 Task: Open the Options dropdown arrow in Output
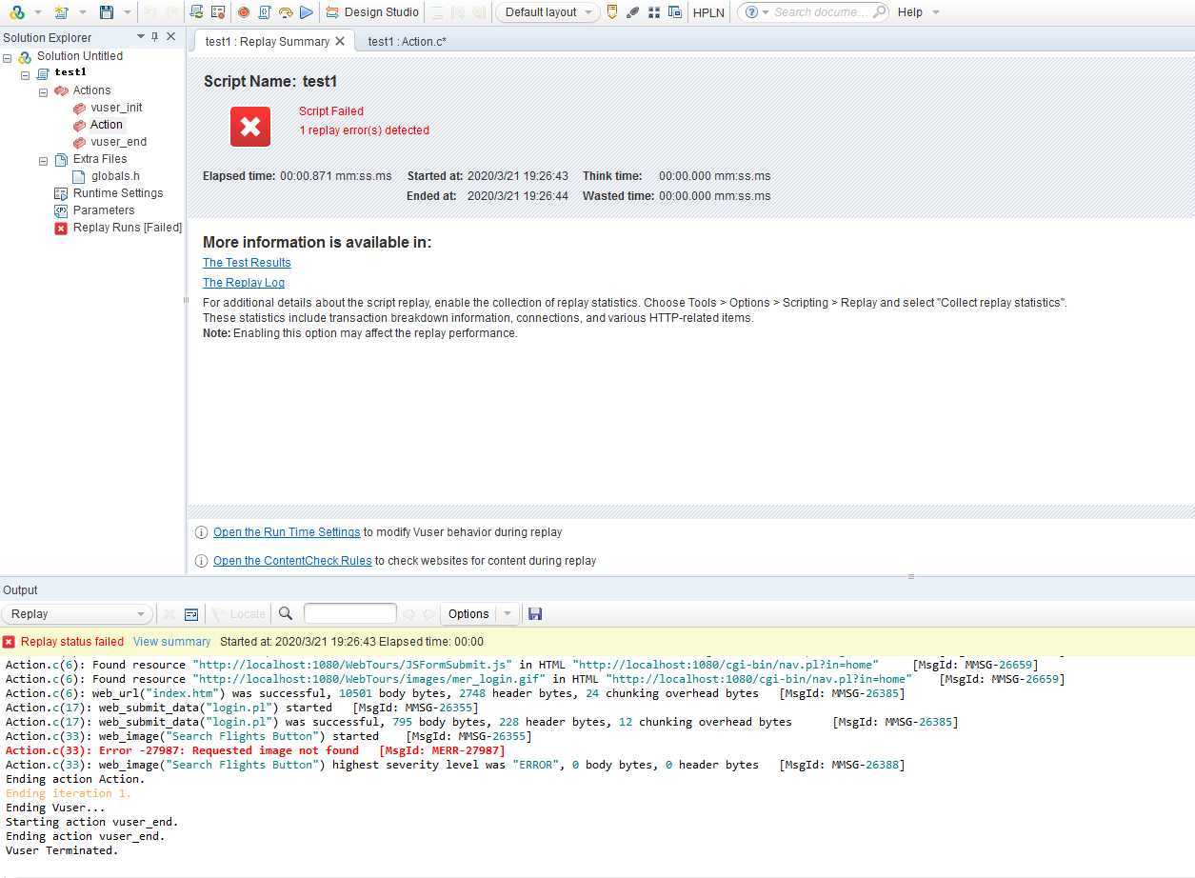point(508,614)
